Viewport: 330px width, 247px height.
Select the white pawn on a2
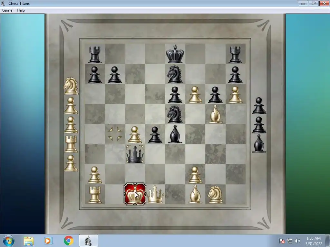pos(95,175)
